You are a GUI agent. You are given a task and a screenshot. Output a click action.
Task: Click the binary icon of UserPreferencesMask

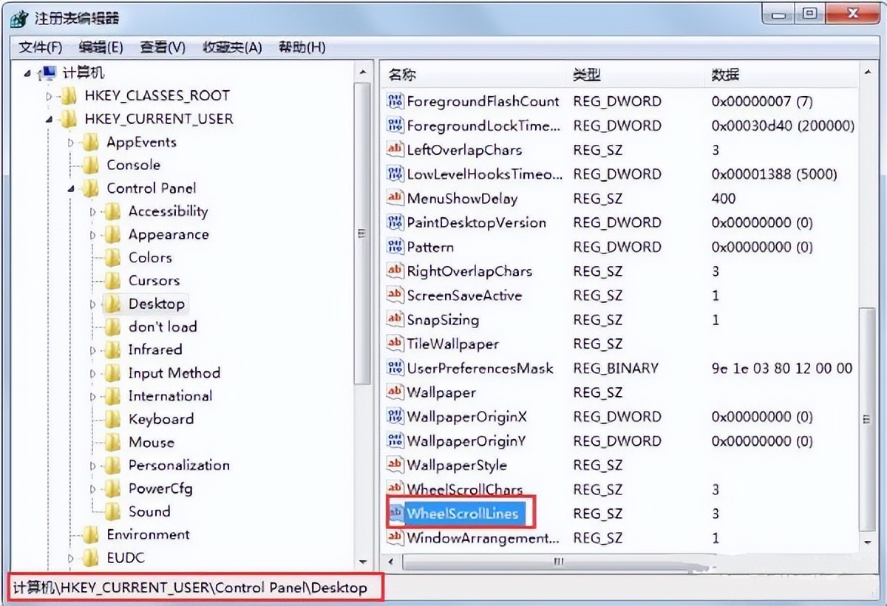pos(395,368)
